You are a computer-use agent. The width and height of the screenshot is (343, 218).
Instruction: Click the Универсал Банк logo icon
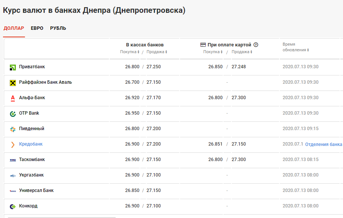pos(13,191)
